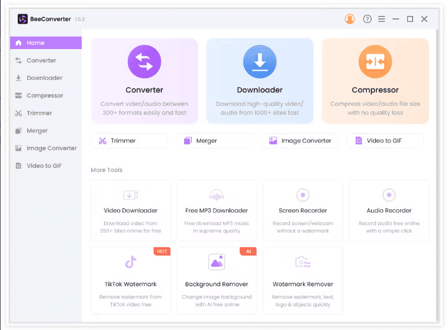The width and height of the screenshot is (448, 330).
Task: Click the Audio Recorder circle icon
Action: [x=389, y=195]
